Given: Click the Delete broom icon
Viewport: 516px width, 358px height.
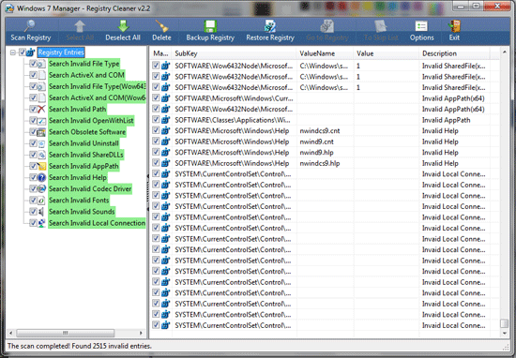Looking at the screenshot, I should coord(161,25).
